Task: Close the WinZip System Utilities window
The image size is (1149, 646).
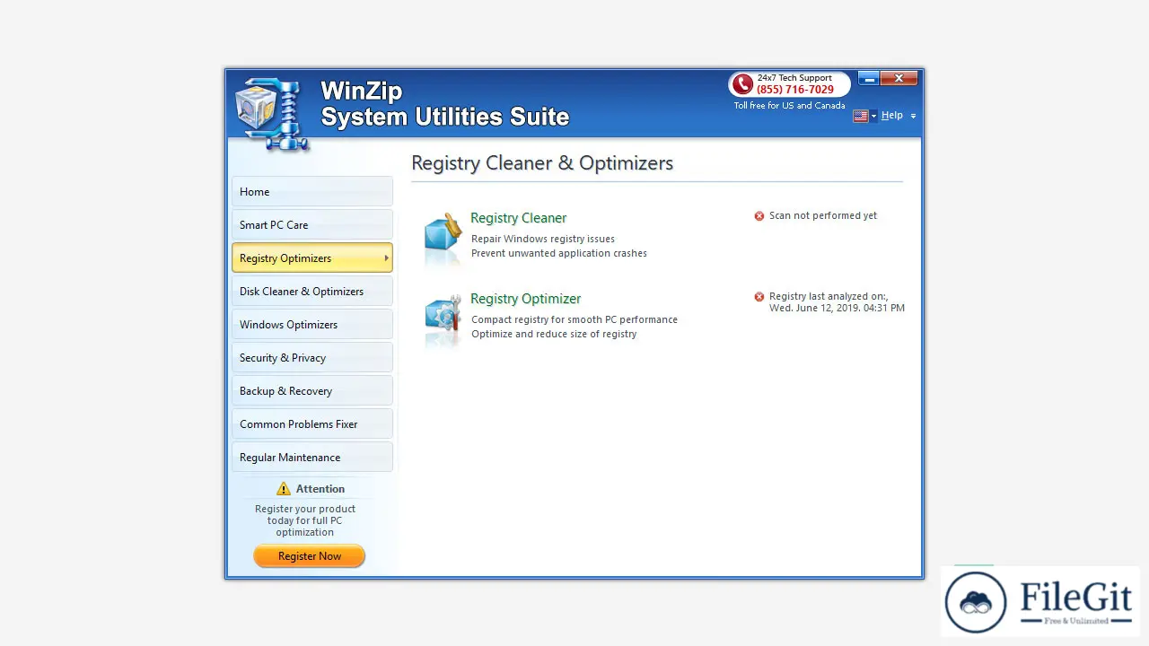Action: 899,79
